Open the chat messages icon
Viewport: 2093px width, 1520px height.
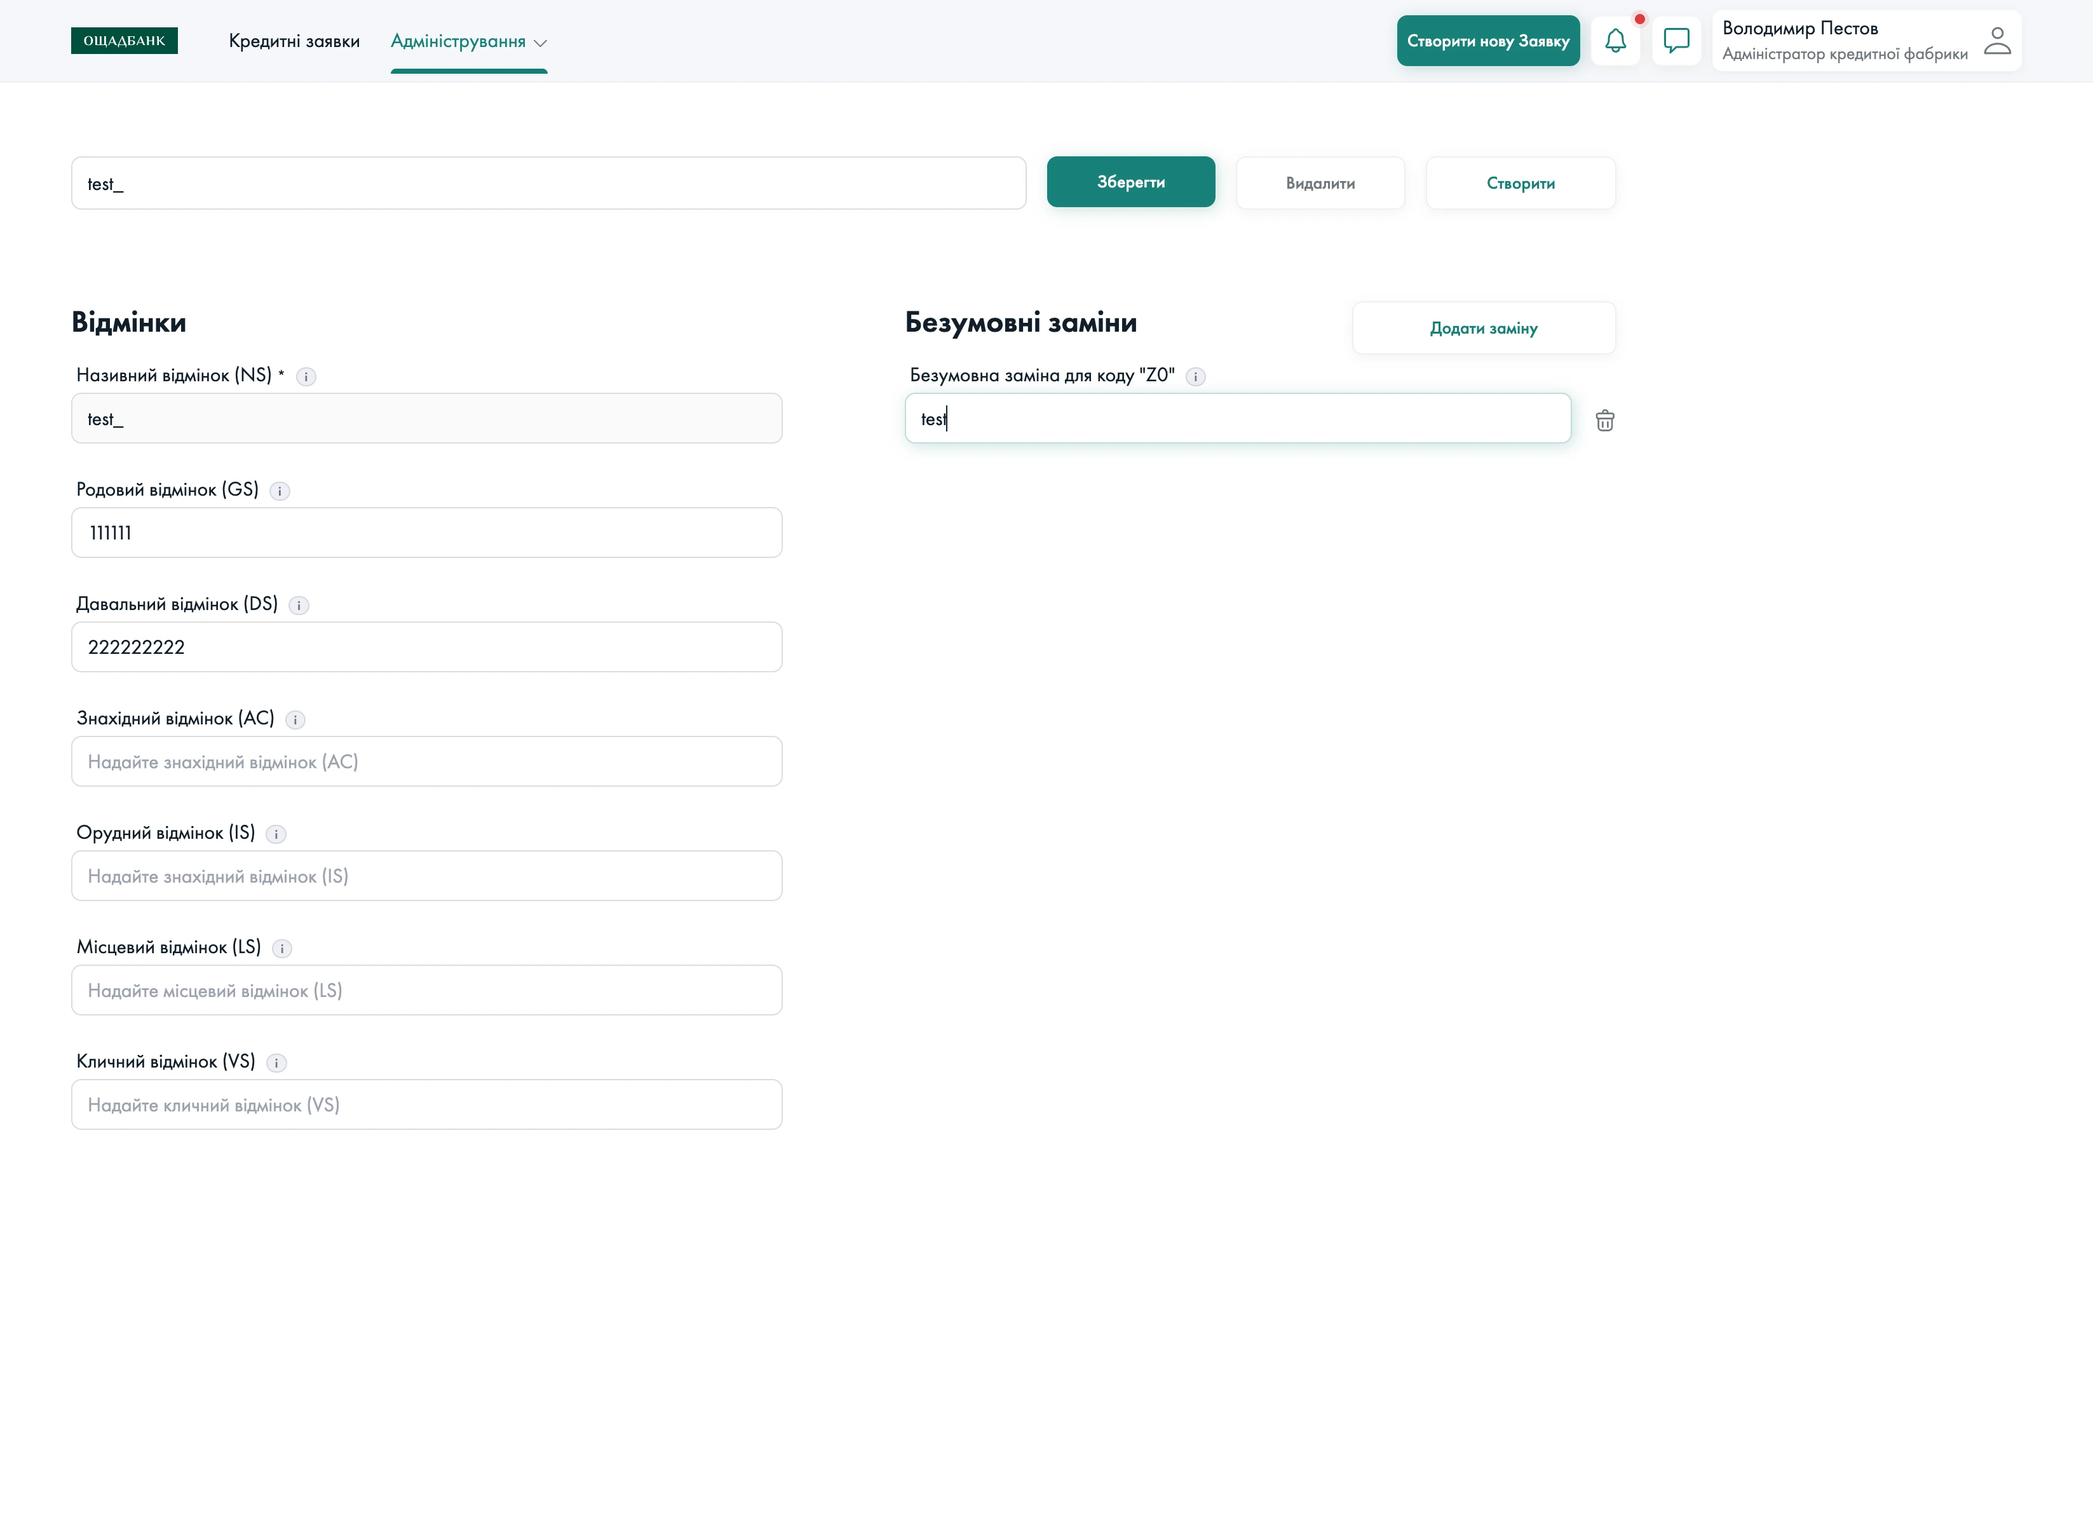pos(1676,41)
